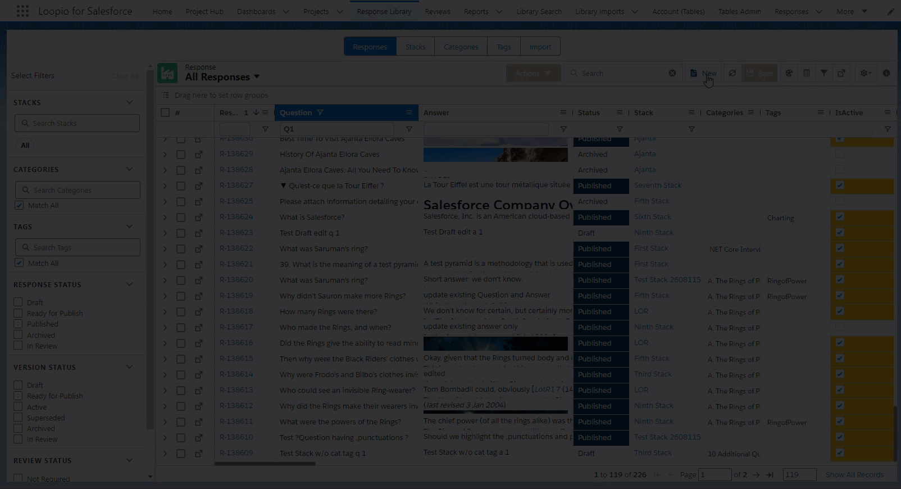Click Show All Records link
The height and width of the screenshot is (489, 901).
[x=854, y=475]
